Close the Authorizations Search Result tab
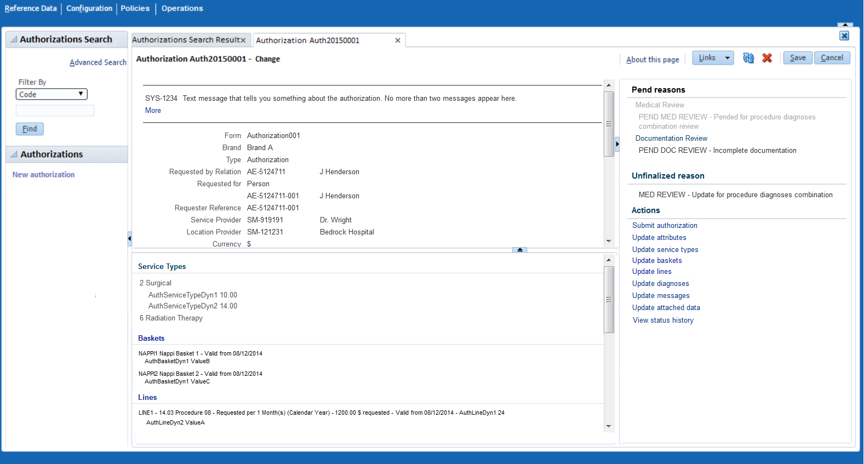The width and height of the screenshot is (864, 464). point(243,40)
